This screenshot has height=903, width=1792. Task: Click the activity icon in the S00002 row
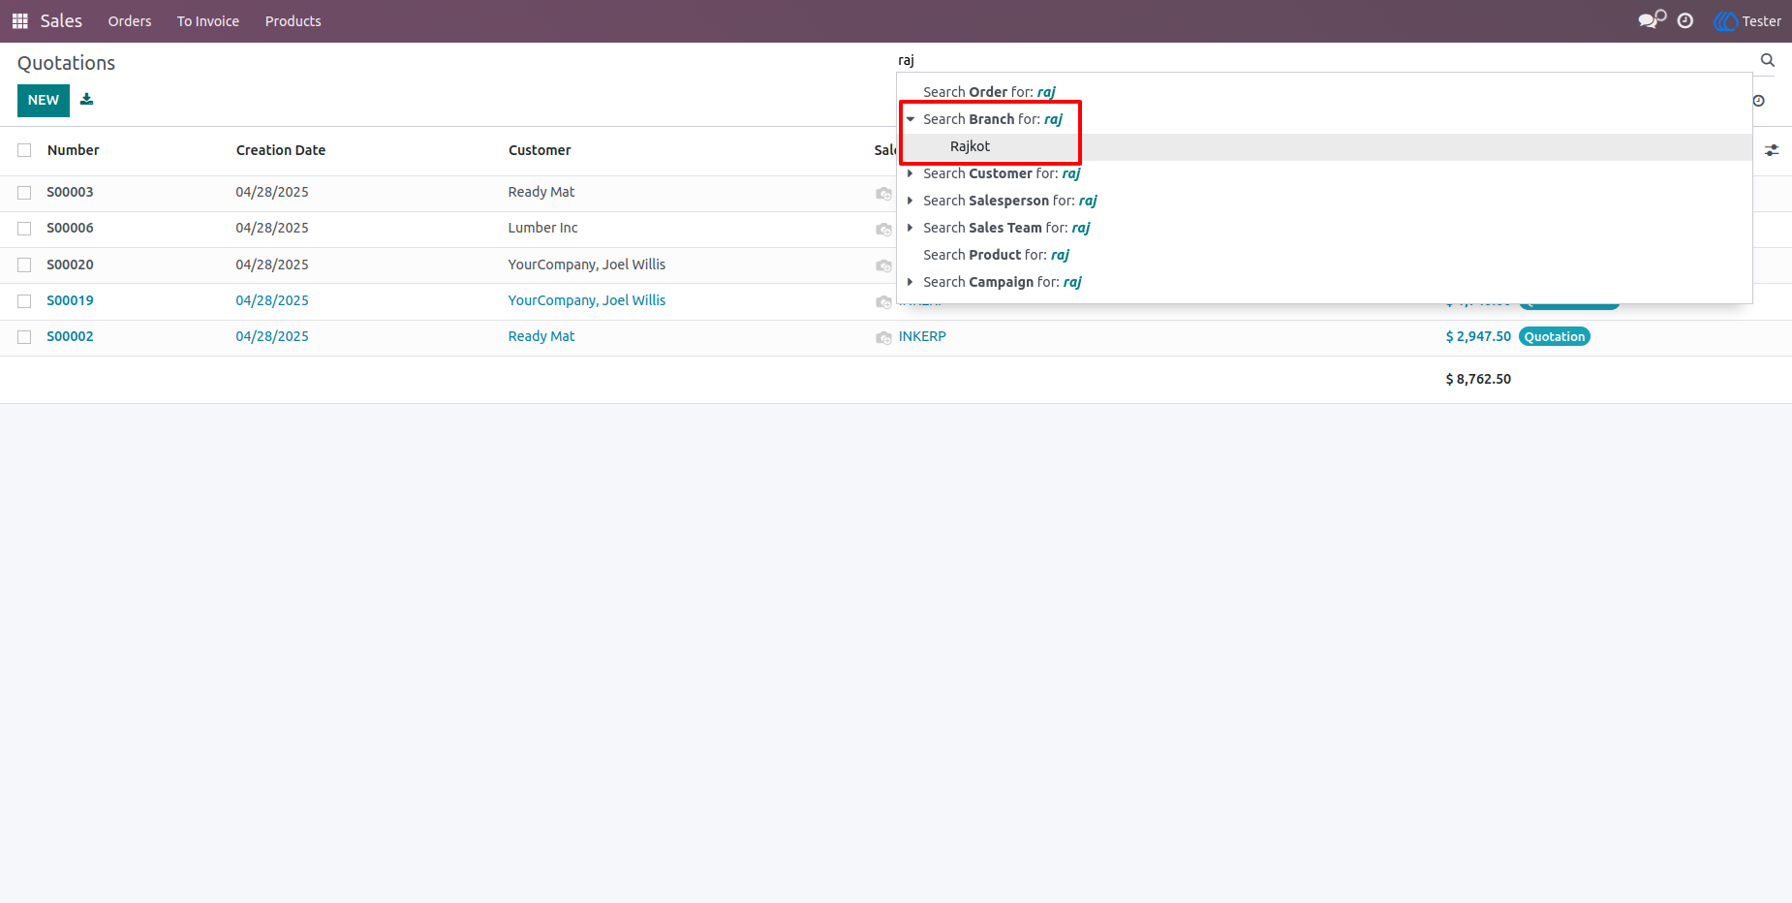883,337
